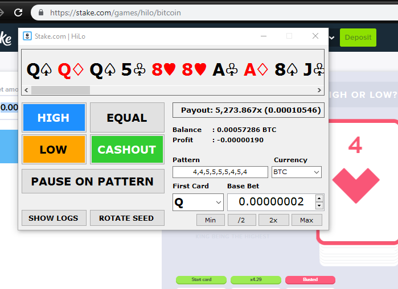This screenshot has width=398, height=289.
Task: Click the orange LOW button
Action: [54, 149]
